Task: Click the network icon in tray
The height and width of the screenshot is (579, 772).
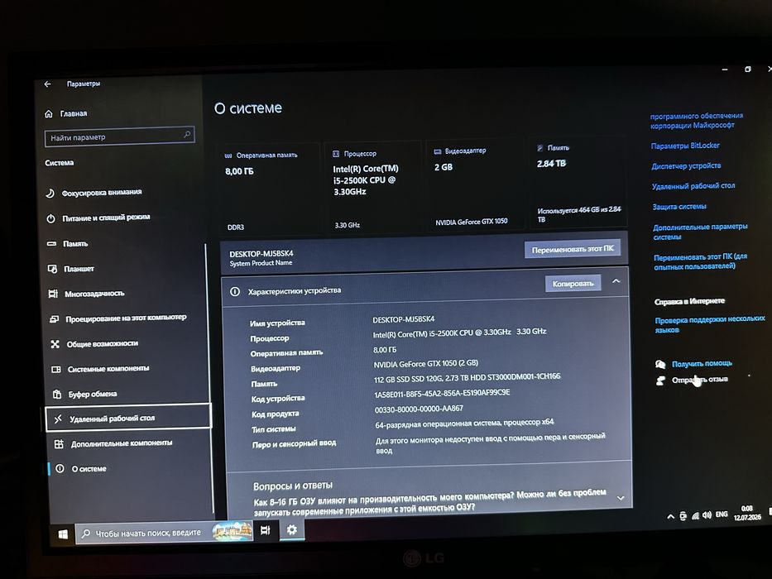Action: point(695,515)
